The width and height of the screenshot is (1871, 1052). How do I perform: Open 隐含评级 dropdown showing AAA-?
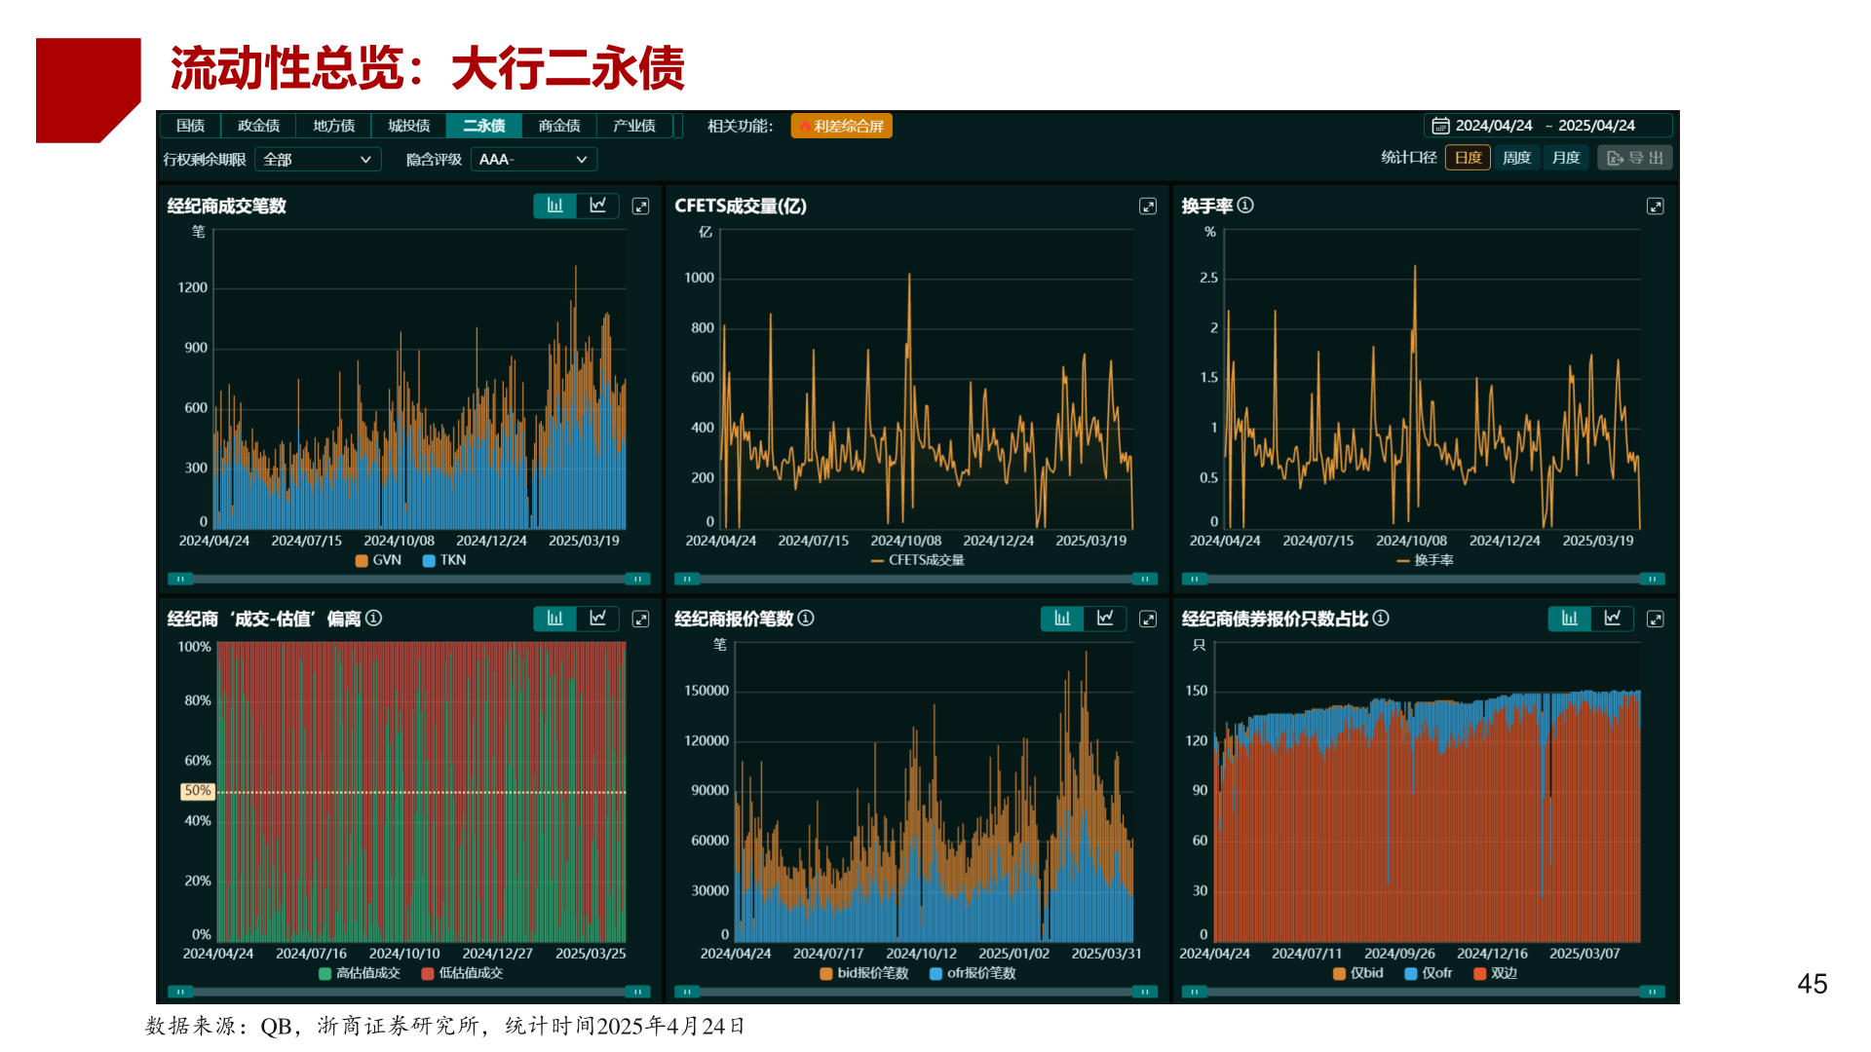point(533,160)
